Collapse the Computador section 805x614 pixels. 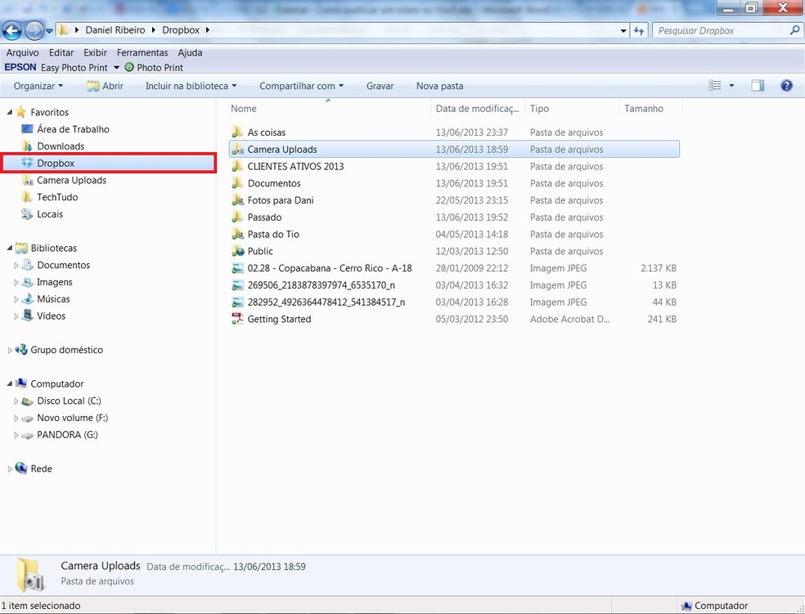click(10, 383)
